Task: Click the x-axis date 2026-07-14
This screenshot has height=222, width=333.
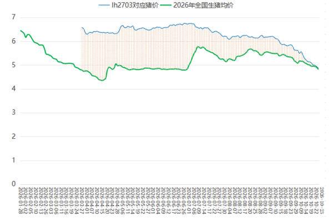Action: (204, 200)
